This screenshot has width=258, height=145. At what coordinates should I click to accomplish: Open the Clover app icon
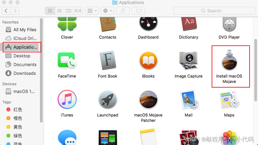point(67,24)
